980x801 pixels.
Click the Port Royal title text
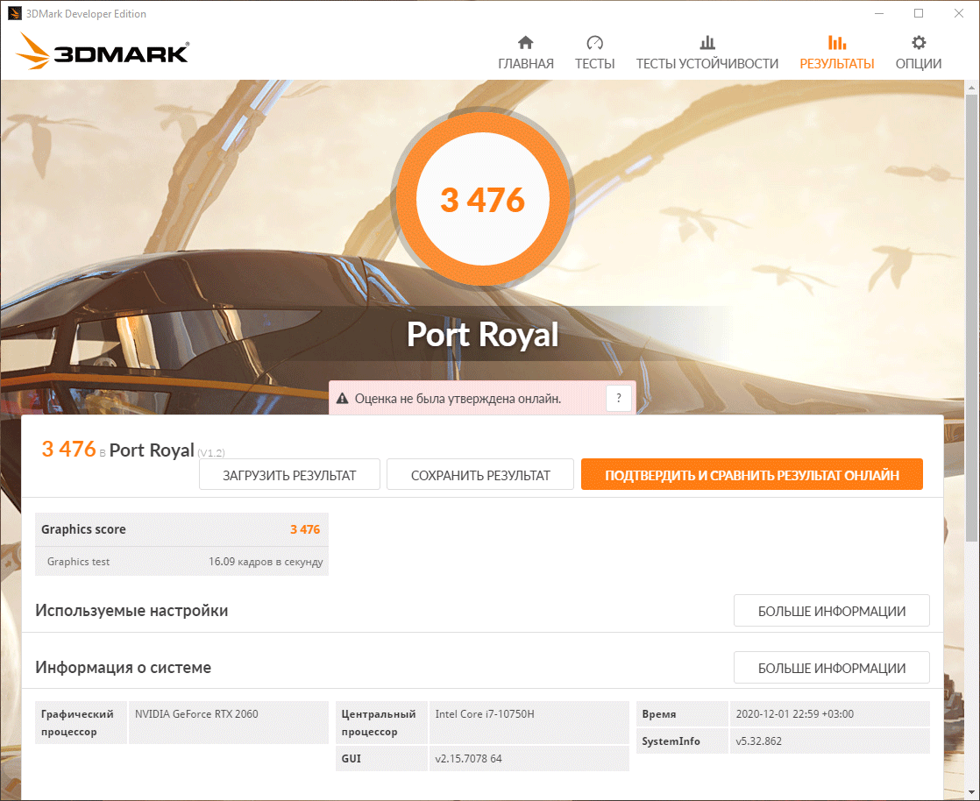(482, 334)
